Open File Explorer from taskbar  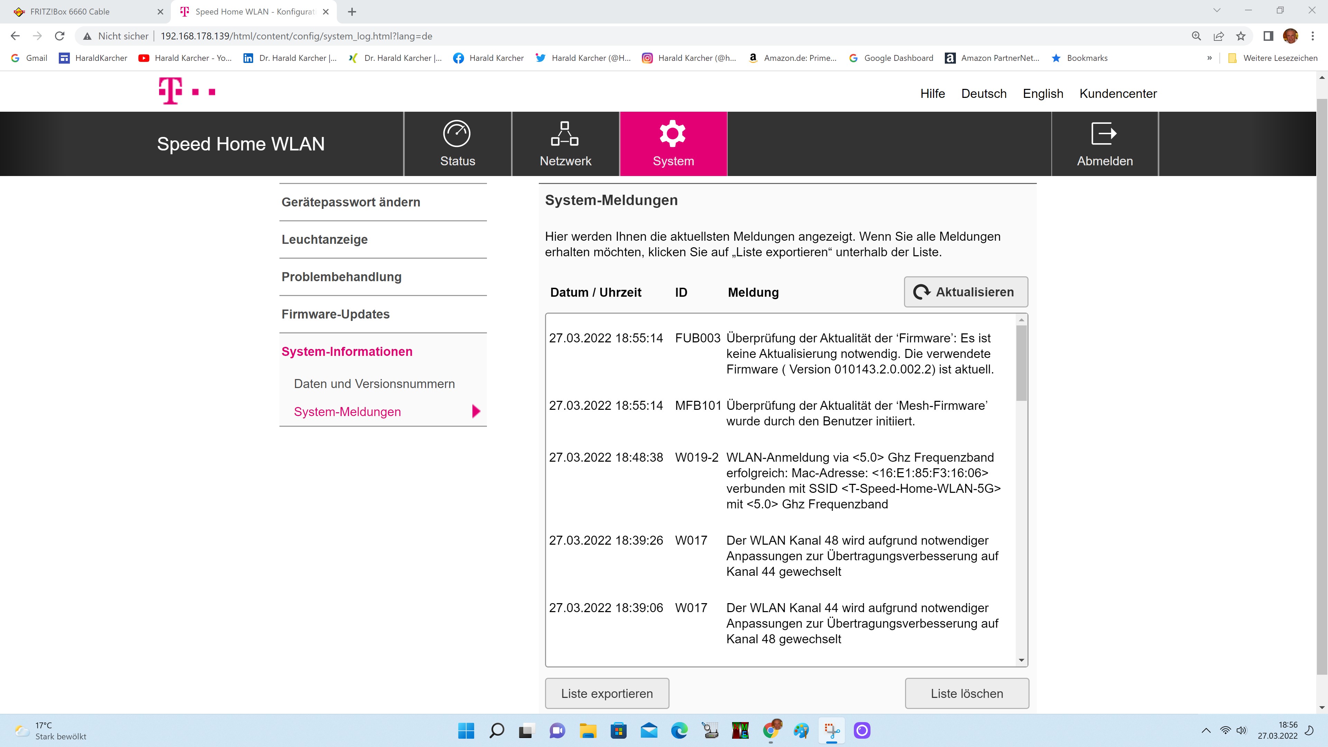pos(588,730)
